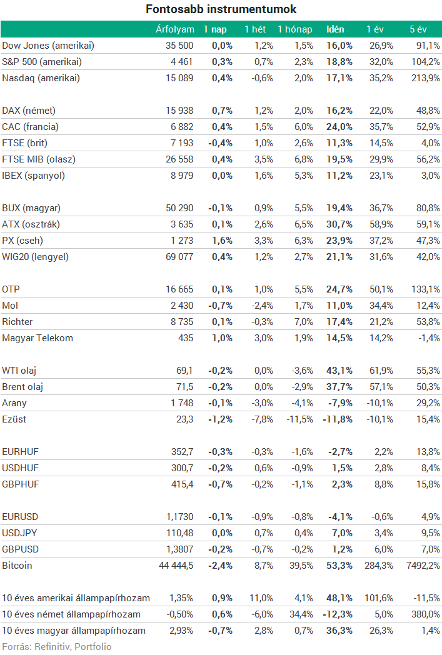Click the Magyar Telekom row label
The width and height of the screenshot is (442, 655).
point(38,338)
